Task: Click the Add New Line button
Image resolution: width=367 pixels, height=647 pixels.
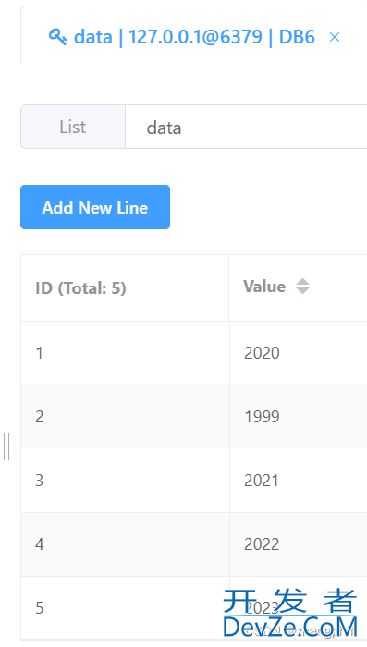Action: coord(95,207)
